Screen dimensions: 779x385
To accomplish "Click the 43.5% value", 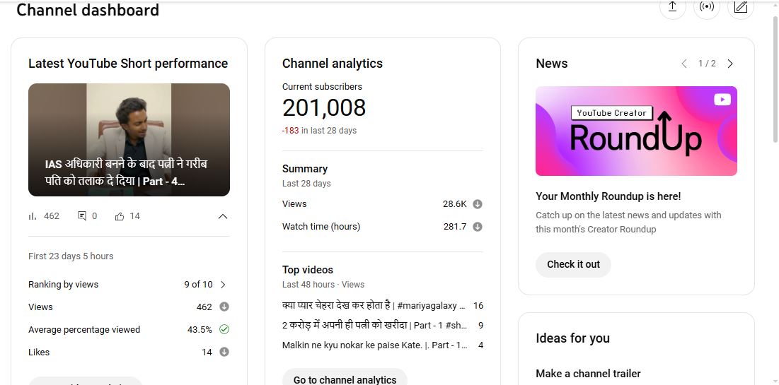I will (x=200, y=329).
